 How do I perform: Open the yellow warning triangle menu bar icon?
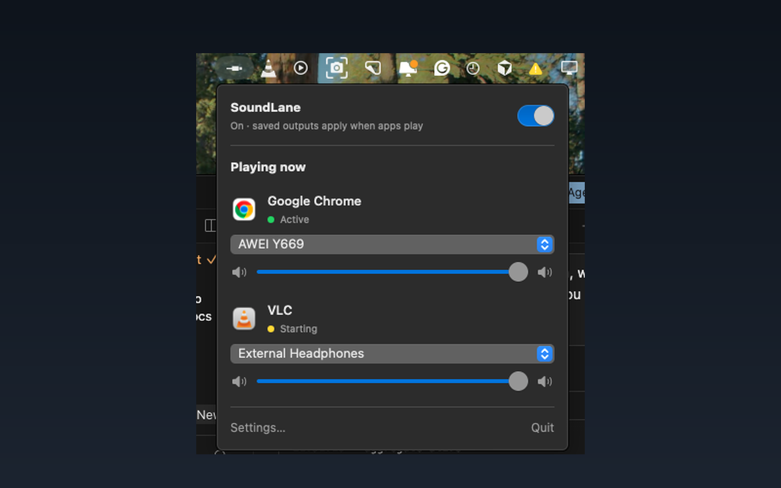coord(535,68)
